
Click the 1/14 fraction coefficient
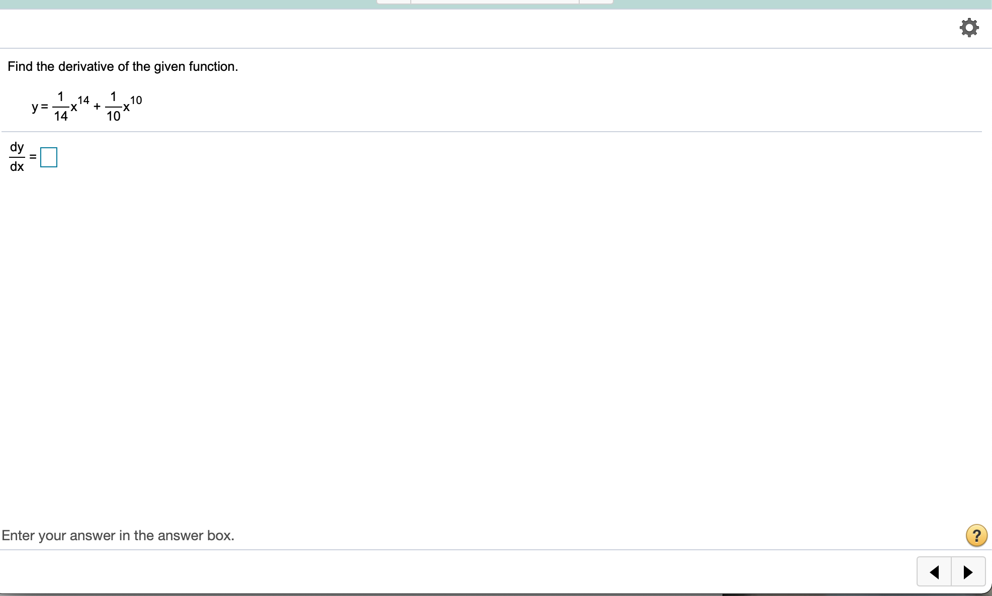pyautogui.click(x=60, y=106)
